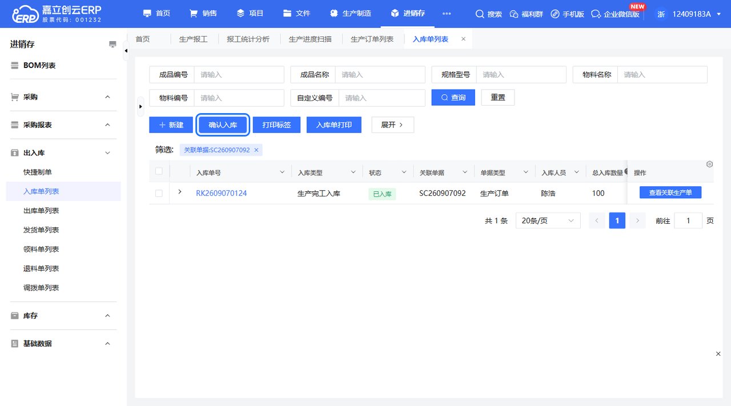This screenshot has width=731, height=406.
Task: Switch to the 生产进度扫描 tab
Action: 310,39
